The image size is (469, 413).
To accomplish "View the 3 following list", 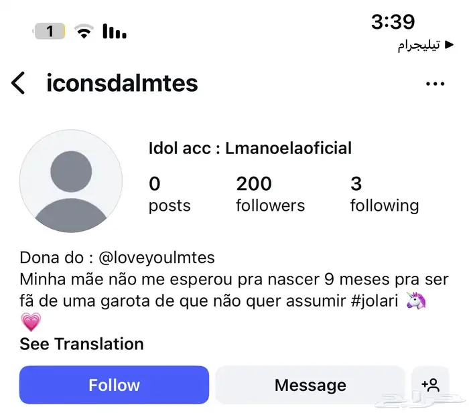I will pos(384,193).
